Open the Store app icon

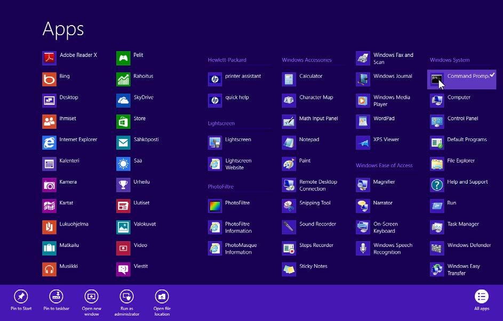123,121
